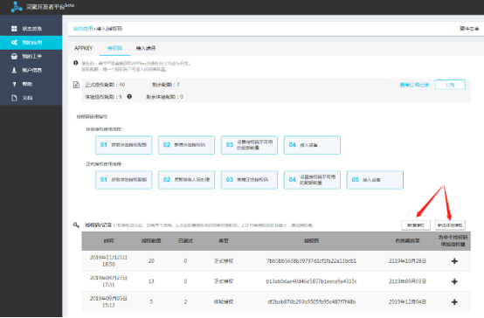Click trial flow step 03 box

[x=249, y=145]
